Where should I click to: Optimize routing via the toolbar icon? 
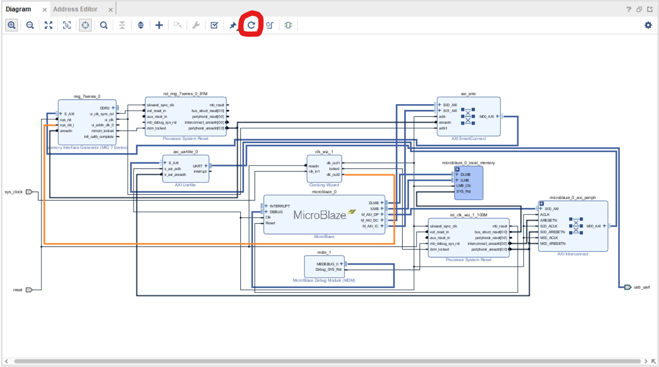(269, 25)
